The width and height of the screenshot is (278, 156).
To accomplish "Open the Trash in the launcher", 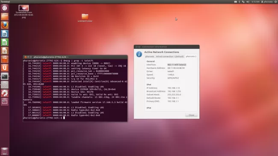I will [5, 151].
